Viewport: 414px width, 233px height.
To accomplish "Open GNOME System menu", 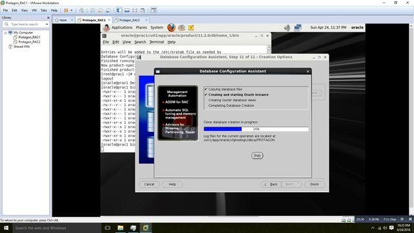I will click(157, 27).
